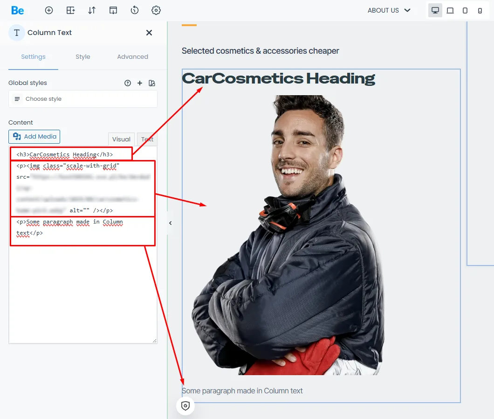
Task: Click the Content label
Action: [x=21, y=122]
